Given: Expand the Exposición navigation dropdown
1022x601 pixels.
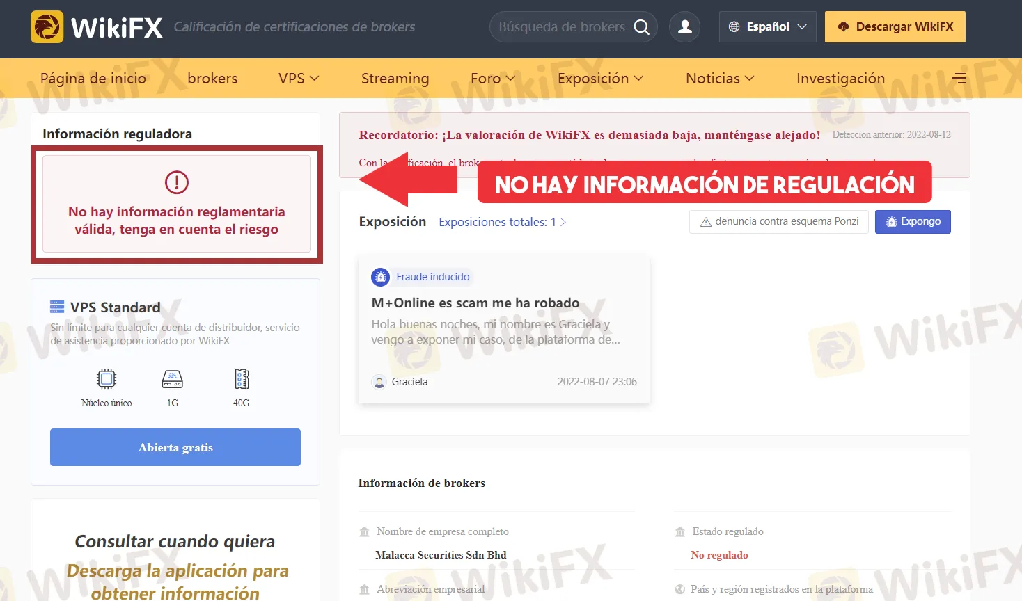Looking at the screenshot, I should 600,79.
